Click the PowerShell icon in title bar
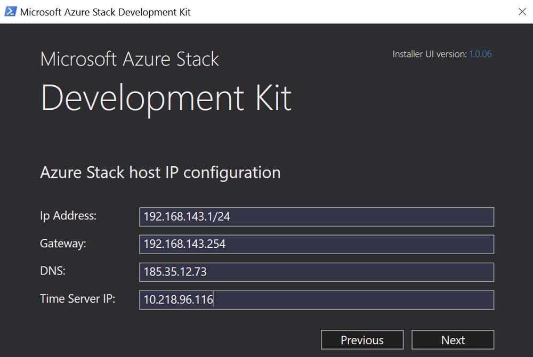533x357 pixels. click(x=10, y=11)
